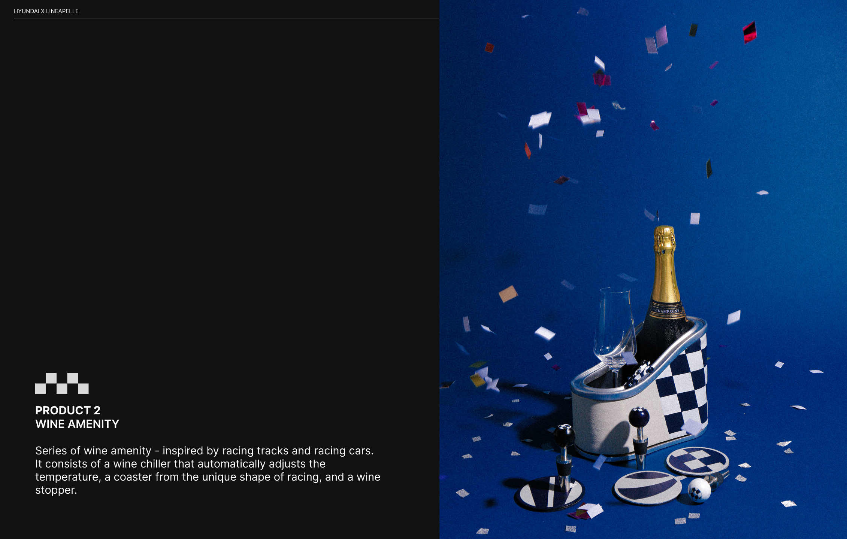Image resolution: width=847 pixels, height=539 pixels.
Task: Click the miniature race car on chiller rim
Action: point(640,373)
